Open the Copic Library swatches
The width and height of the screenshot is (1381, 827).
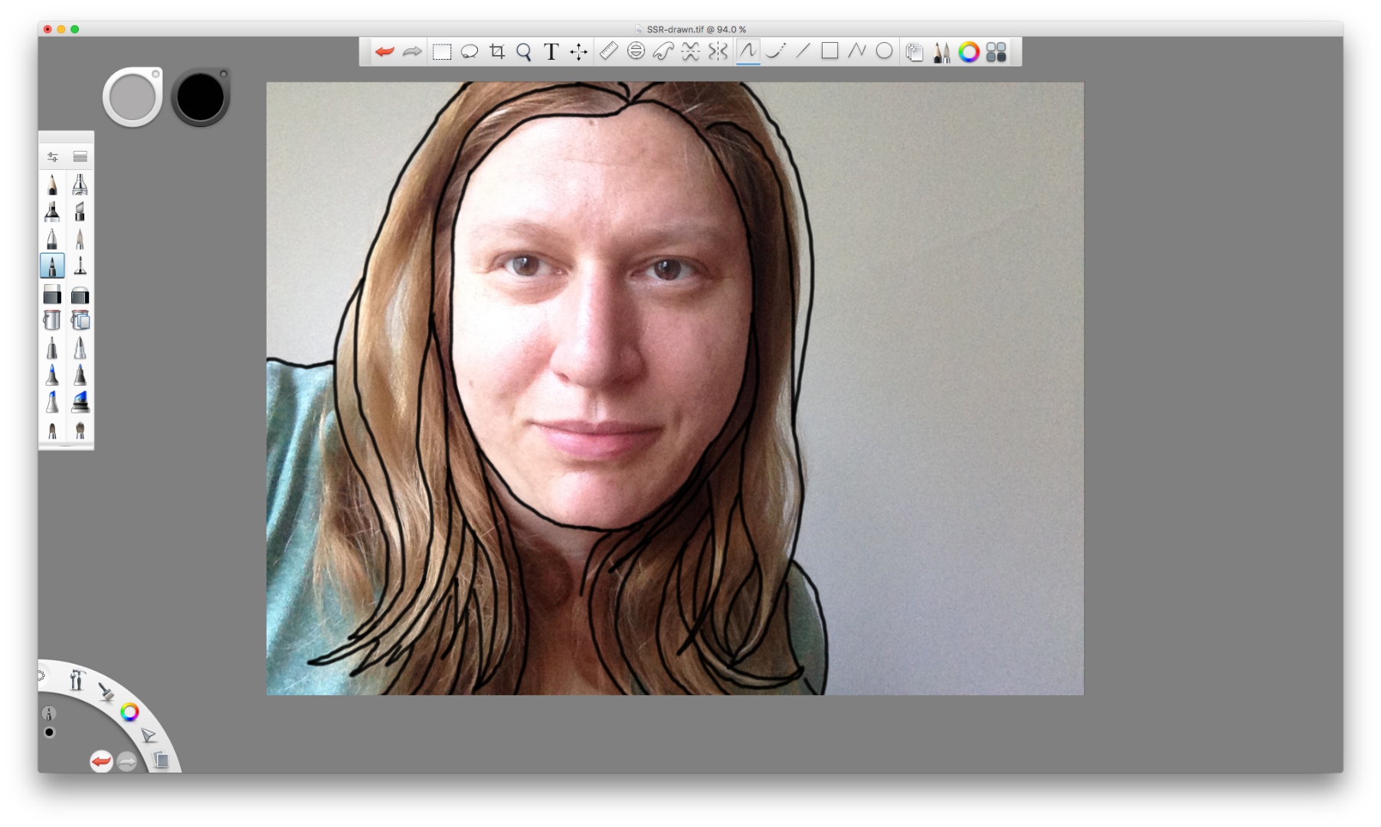(x=996, y=51)
